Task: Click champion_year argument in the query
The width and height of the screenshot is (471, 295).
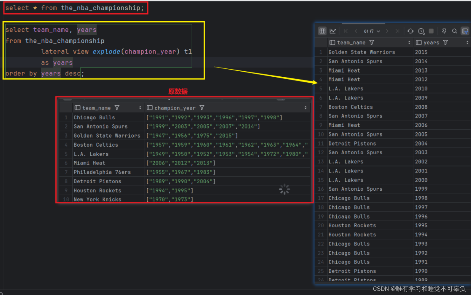Action: coord(150,52)
